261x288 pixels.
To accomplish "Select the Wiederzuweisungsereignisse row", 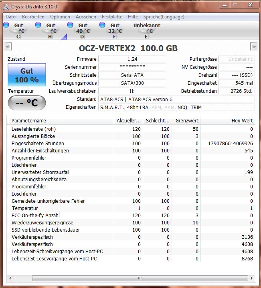I will (131, 223).
